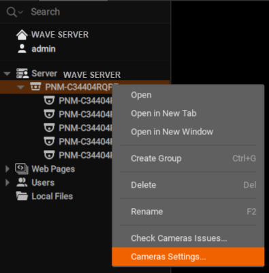Select the Server icon in tree
This screenshot has width=269, height=273.
[x=22, y=74]
